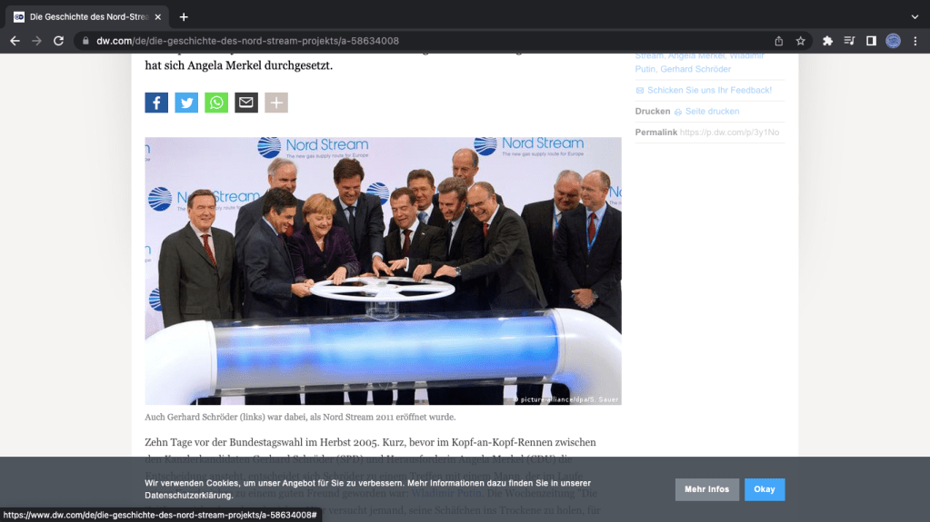
Task: Share article via Twitter icon
Action: click(x=186, y=103)
